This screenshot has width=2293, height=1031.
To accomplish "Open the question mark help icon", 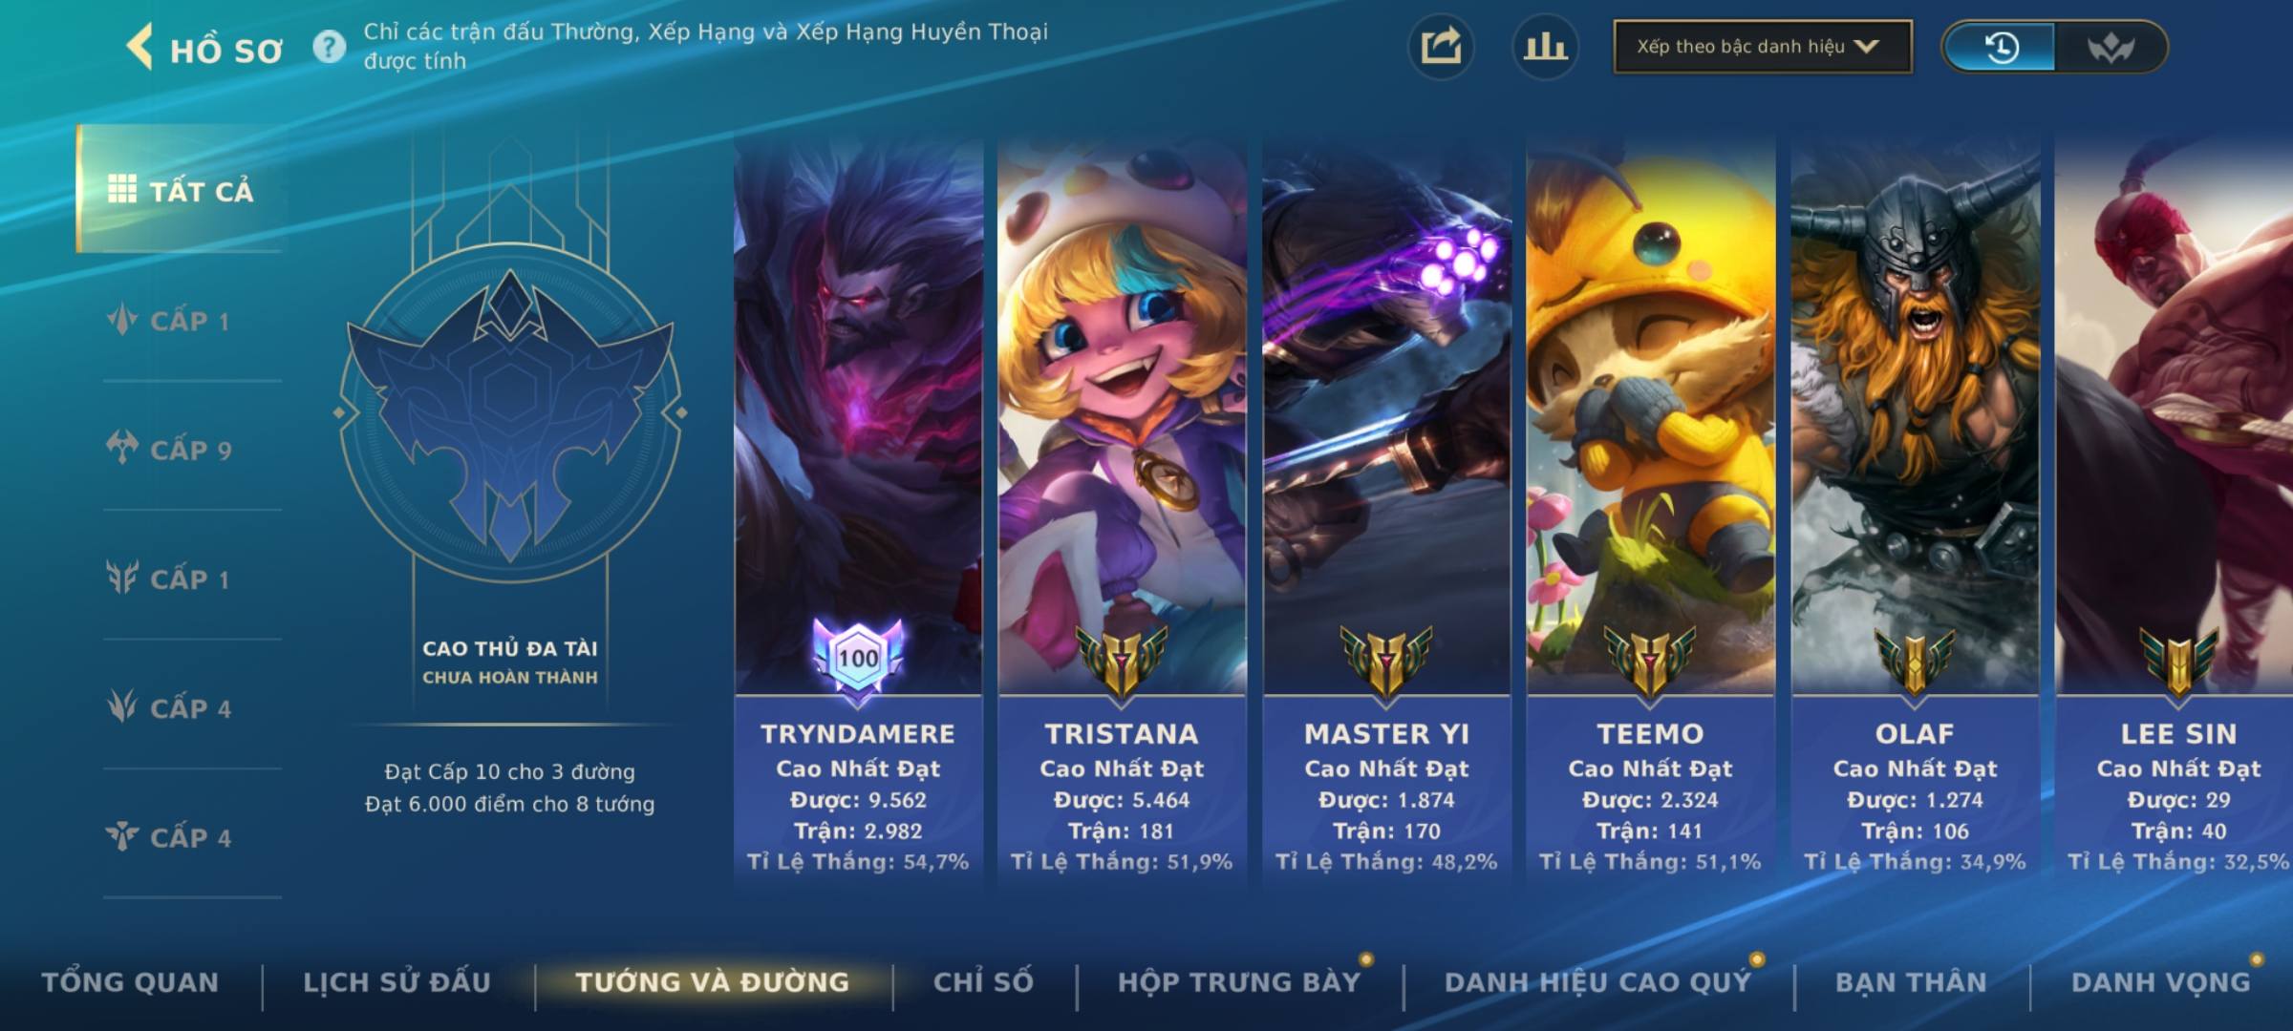I will coord(330,47).
